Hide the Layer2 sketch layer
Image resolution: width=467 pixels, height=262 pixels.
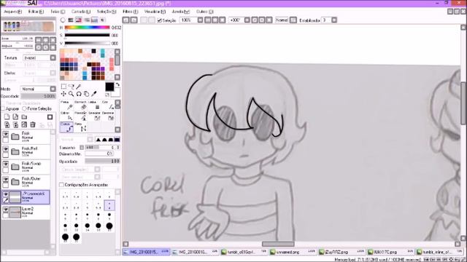5,210
